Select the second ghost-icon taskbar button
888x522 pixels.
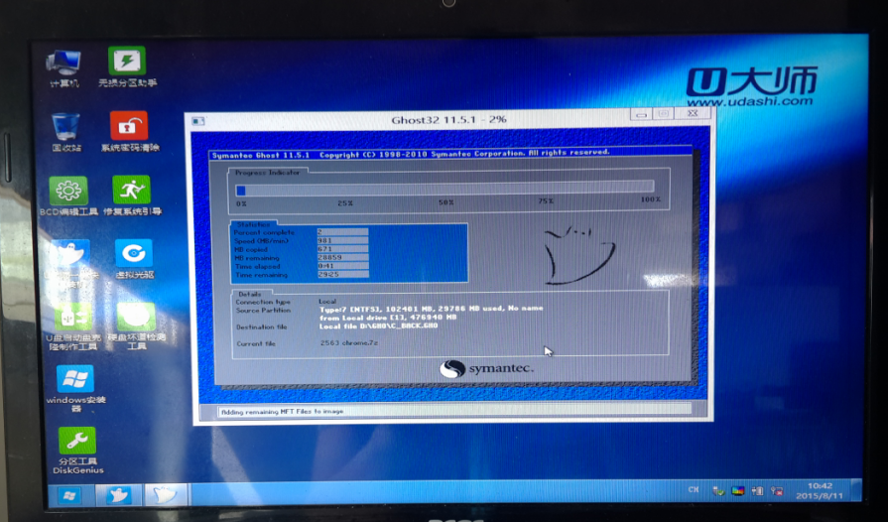click(x=166, y=494)
